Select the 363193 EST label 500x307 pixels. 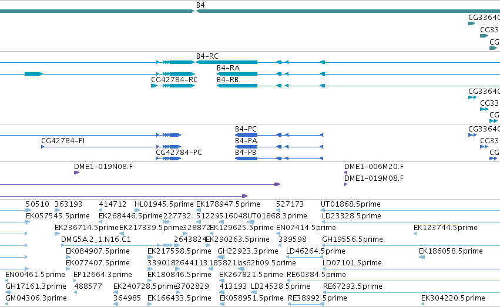point(68,204)
